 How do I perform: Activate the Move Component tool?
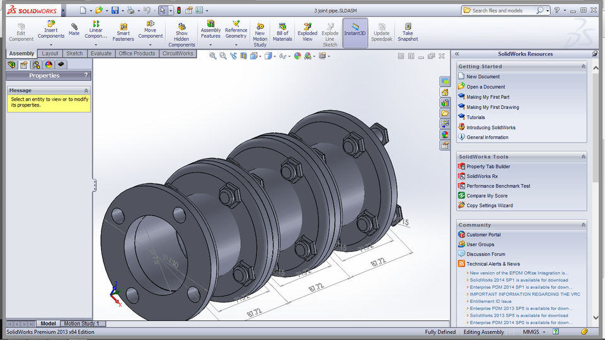coord(151,30)
